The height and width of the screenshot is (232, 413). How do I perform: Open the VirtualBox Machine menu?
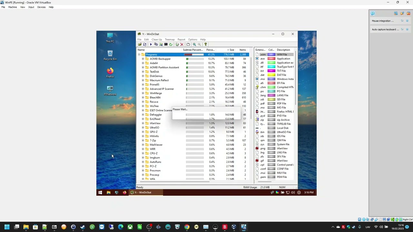point(13,7)
